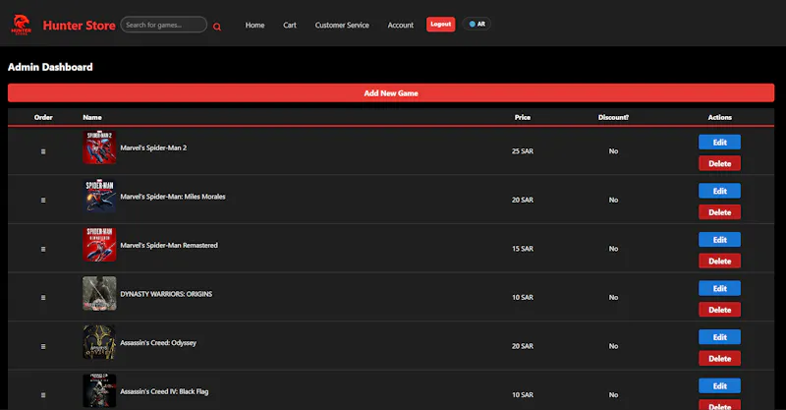Click the 25 SAR price cell
The width and height of the screenshot is (786, 410).
(x=523, y=151)
